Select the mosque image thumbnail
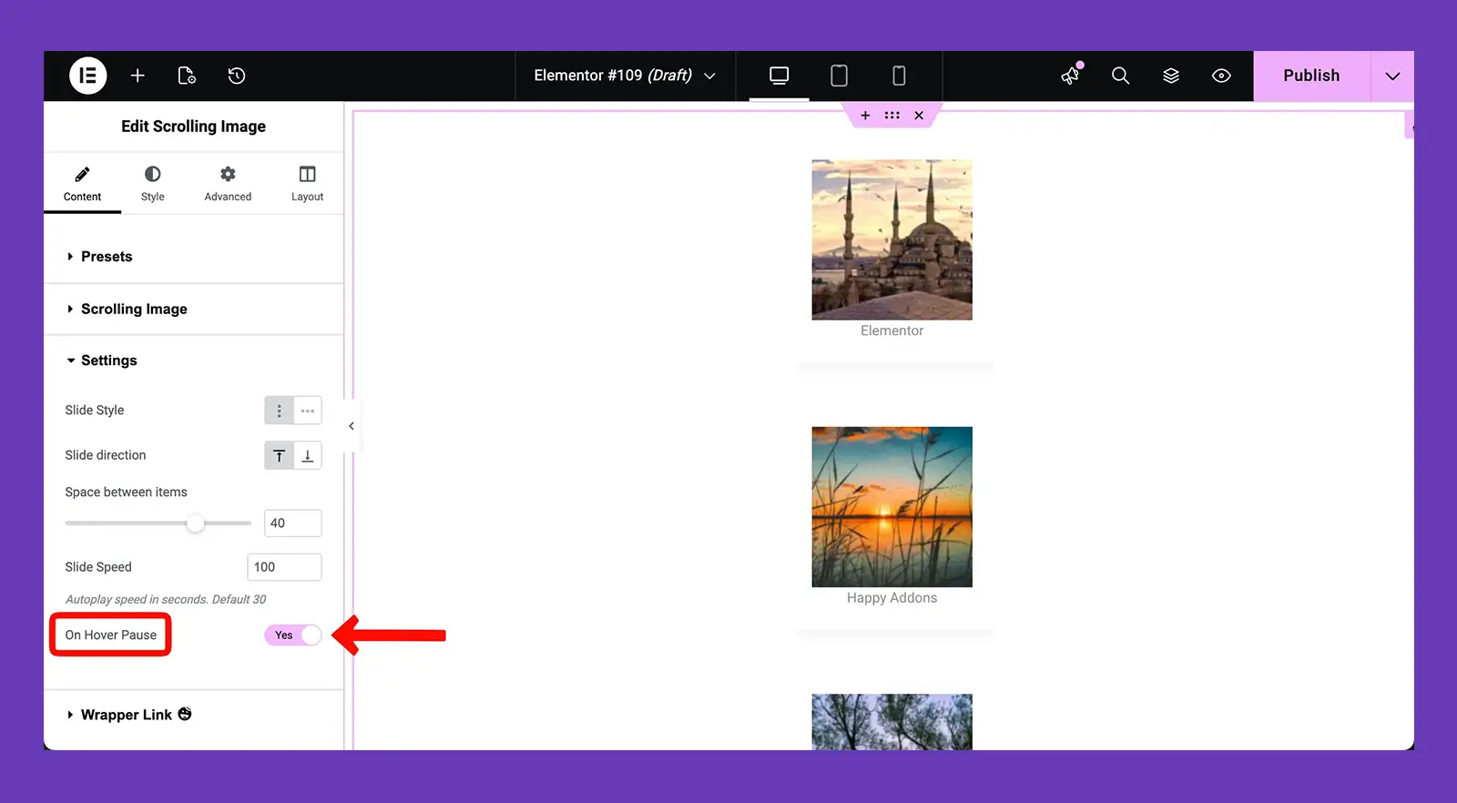The height and width of the screenshot is (803, 1457). (892, 240)
